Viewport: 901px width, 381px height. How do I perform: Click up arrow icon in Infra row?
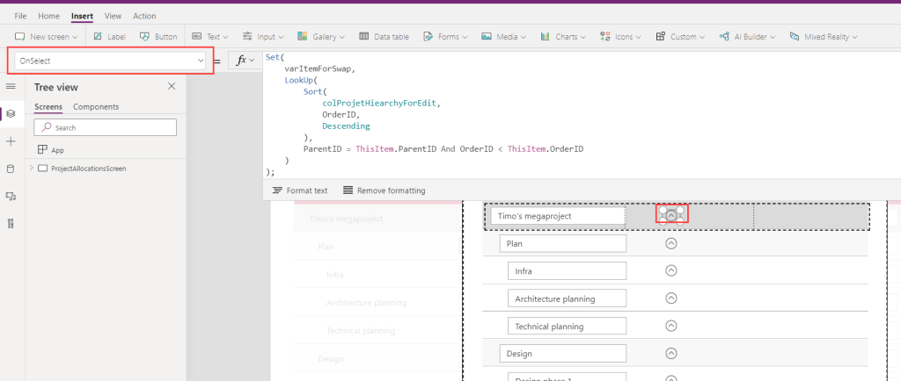pos(671,270)
